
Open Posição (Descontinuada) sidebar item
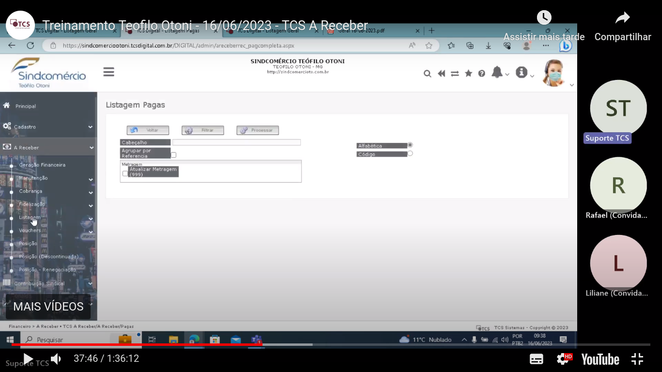[48, 257]
